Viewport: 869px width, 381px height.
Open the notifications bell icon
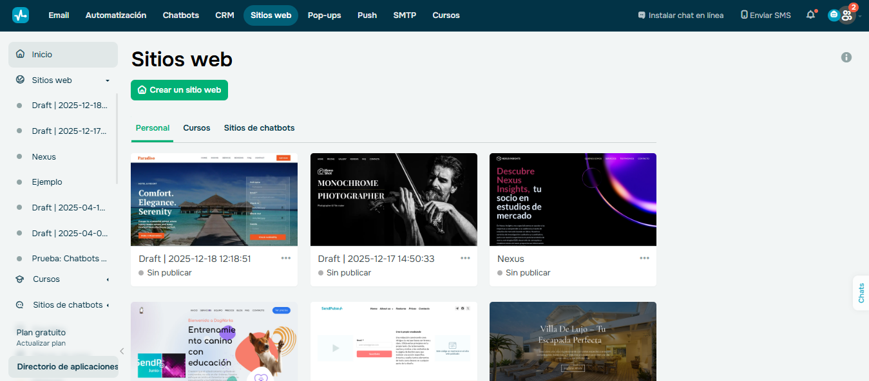click(810, 14)
